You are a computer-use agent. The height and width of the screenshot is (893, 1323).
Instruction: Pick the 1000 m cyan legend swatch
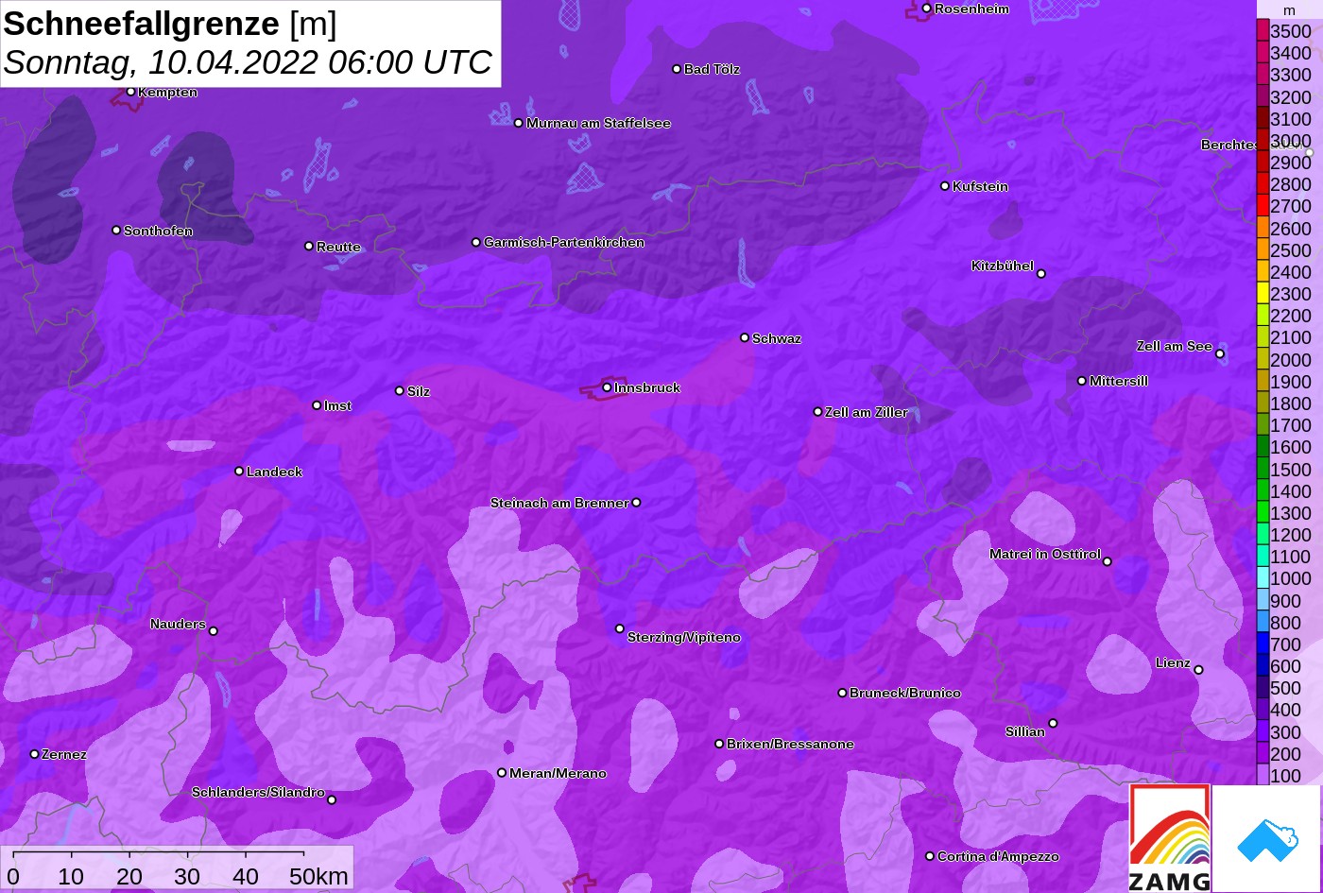pyautogui.click(x=1263, y=579)
